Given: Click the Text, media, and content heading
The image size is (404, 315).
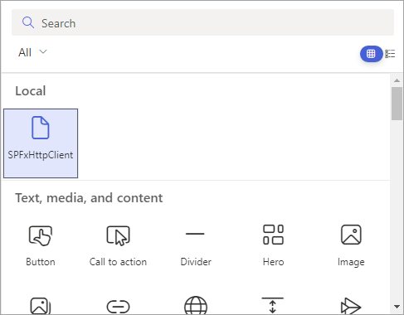Looking at the screenshot, I should (89, 198).
